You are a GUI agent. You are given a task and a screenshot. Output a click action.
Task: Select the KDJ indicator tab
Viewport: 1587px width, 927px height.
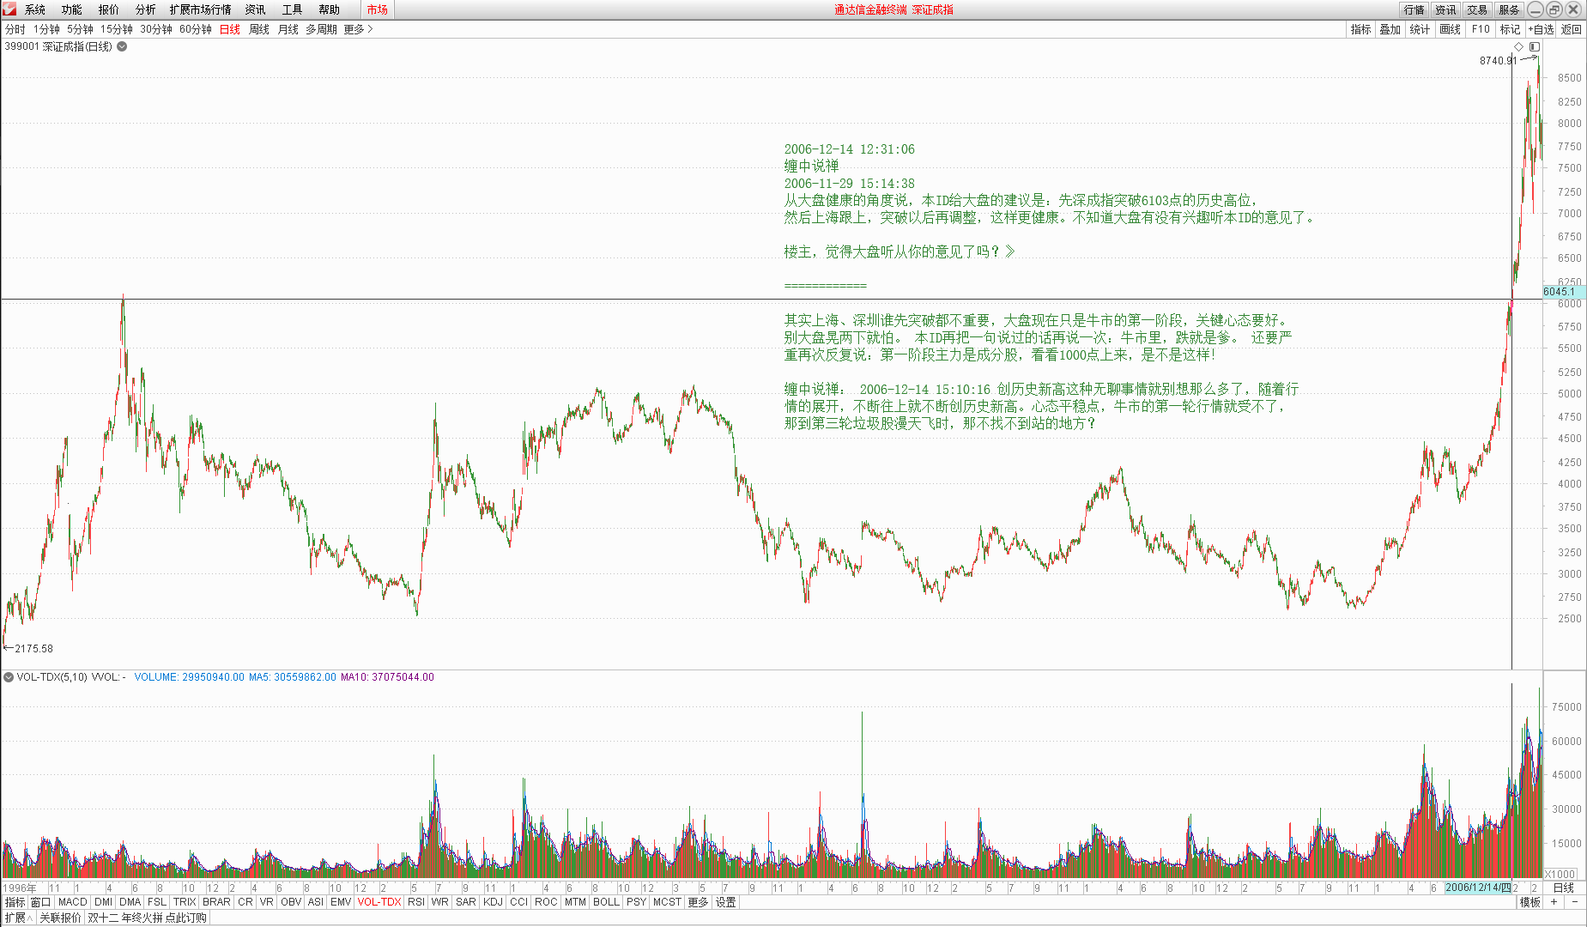click(491, 902)
